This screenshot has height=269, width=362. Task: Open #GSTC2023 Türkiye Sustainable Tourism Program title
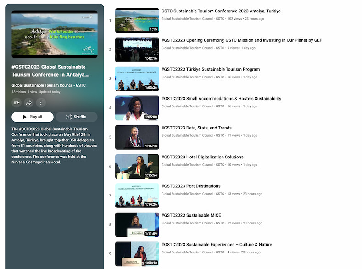[x=211, y=69]
